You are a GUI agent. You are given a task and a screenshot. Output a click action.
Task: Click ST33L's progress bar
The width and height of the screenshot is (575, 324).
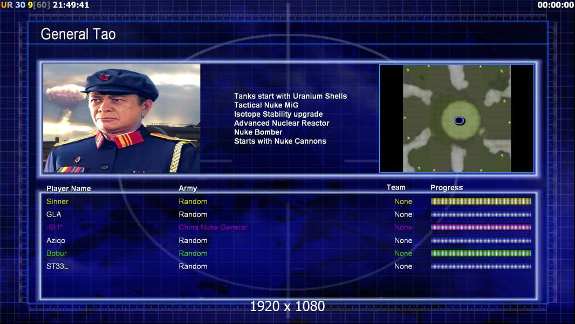point(481,266)
